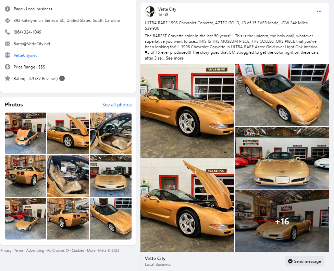Select Privacy in the footer menu
The width and height of the screenshot is (334, 271).
click(x=6, y=250)
